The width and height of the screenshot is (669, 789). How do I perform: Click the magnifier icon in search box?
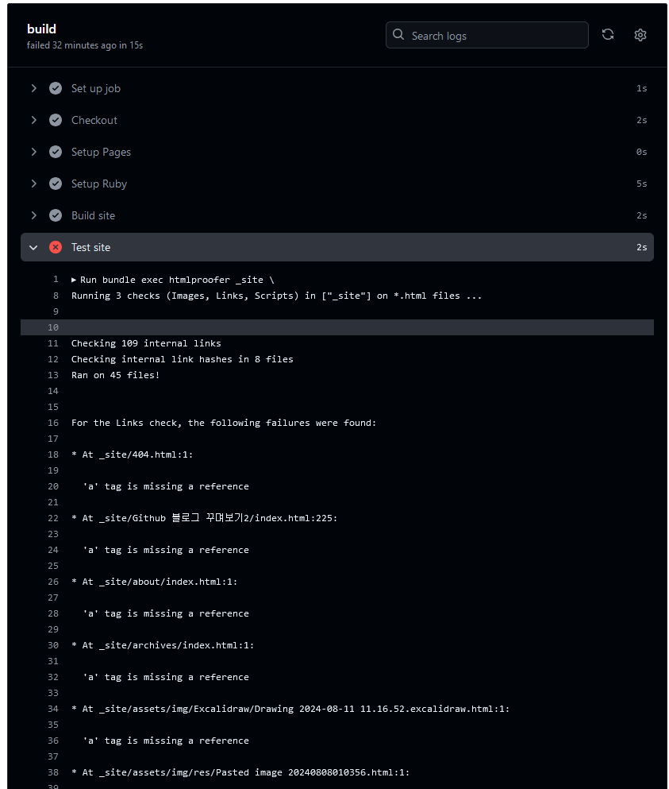point(398,35)
